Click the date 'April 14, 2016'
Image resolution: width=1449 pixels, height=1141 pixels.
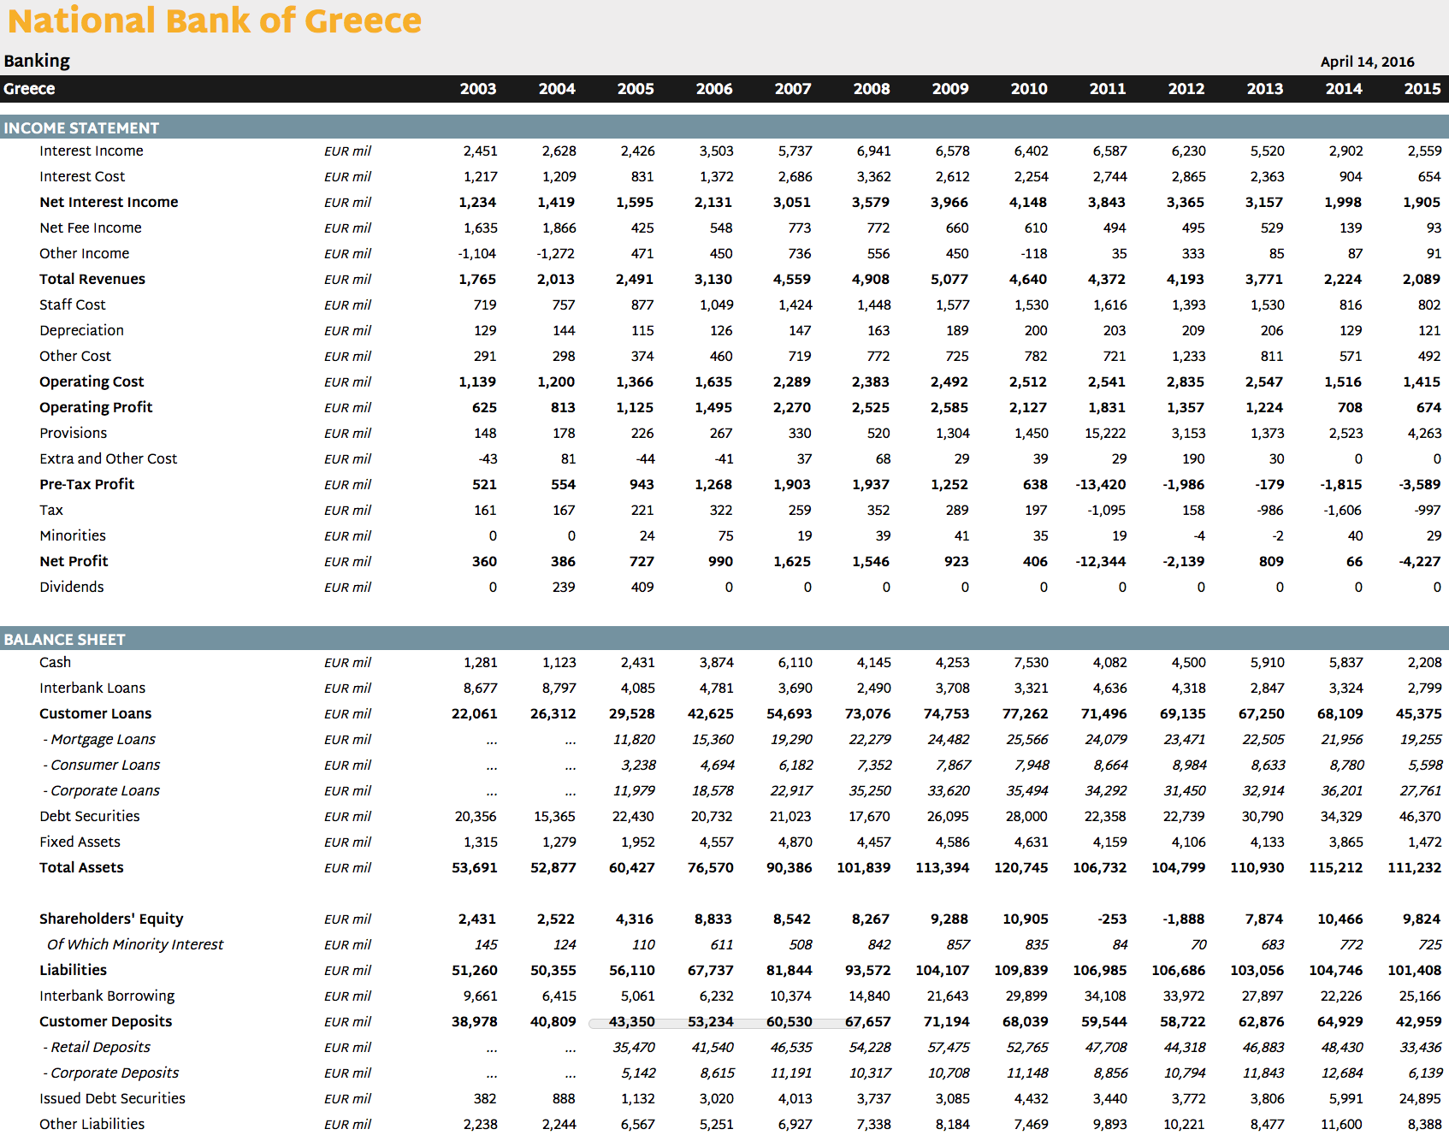[1367, 62]
